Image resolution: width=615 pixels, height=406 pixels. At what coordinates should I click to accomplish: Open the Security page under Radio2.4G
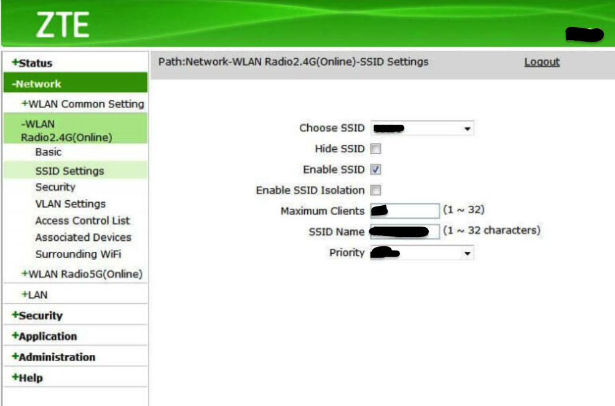(55, 187)
